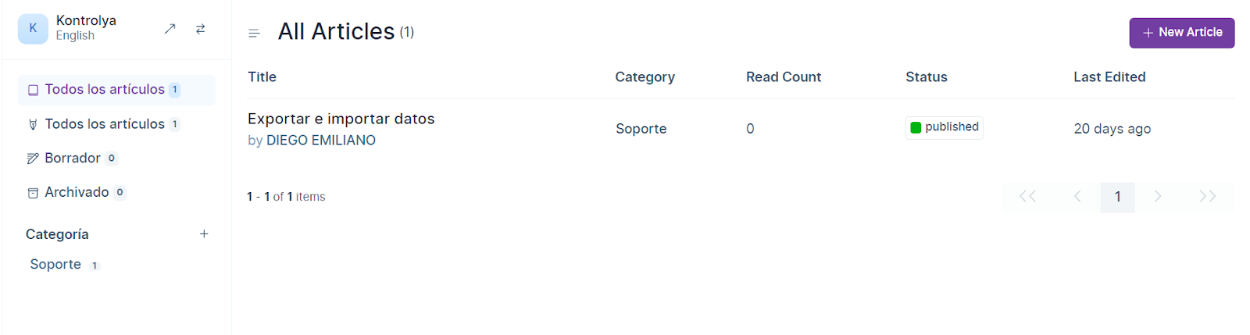Go to the next page arrow
This screenshot has height=335, width=1250.
(x=1158, y=197)
